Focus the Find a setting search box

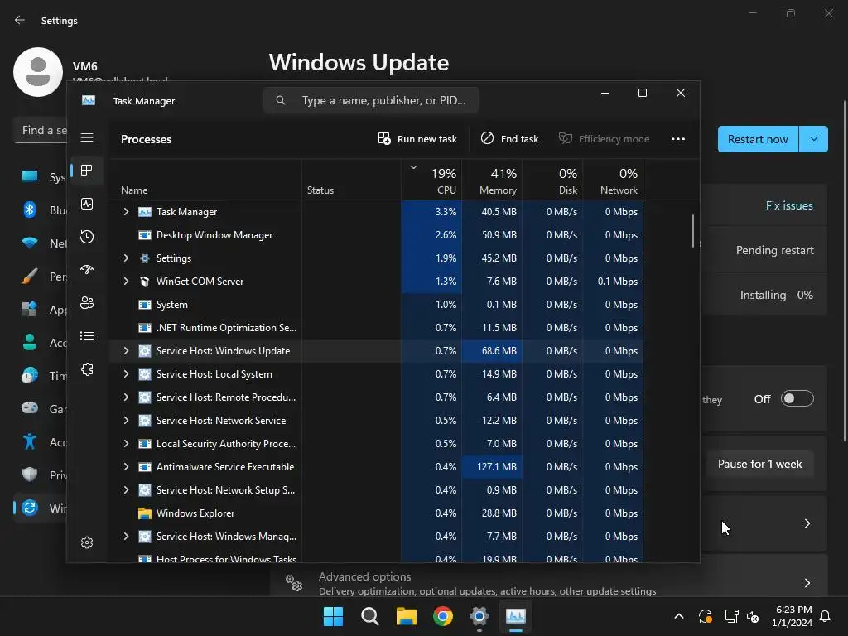click(41, 130)
